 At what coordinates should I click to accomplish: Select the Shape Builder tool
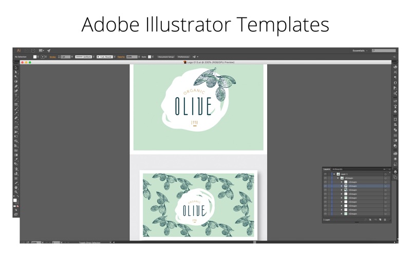(16, 141)
